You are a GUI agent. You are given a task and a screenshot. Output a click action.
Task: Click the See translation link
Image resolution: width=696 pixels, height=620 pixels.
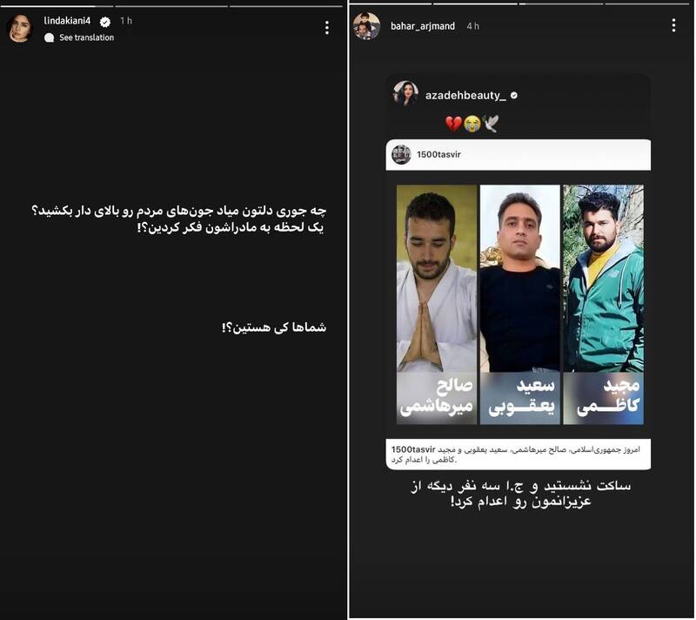(x=86, y=37)
